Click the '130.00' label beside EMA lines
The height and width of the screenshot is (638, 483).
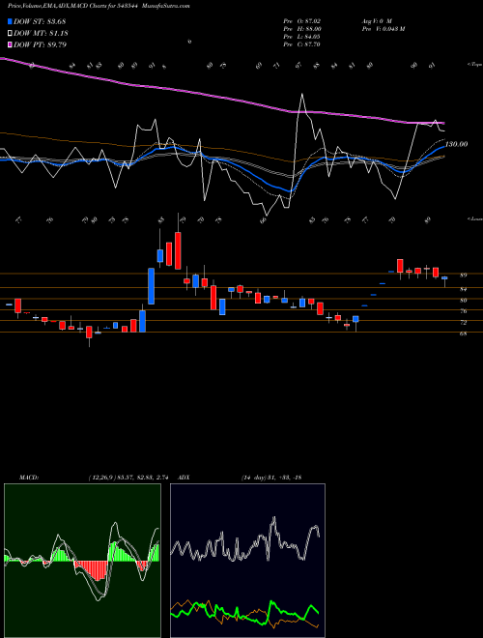click(x=457, y=144)
